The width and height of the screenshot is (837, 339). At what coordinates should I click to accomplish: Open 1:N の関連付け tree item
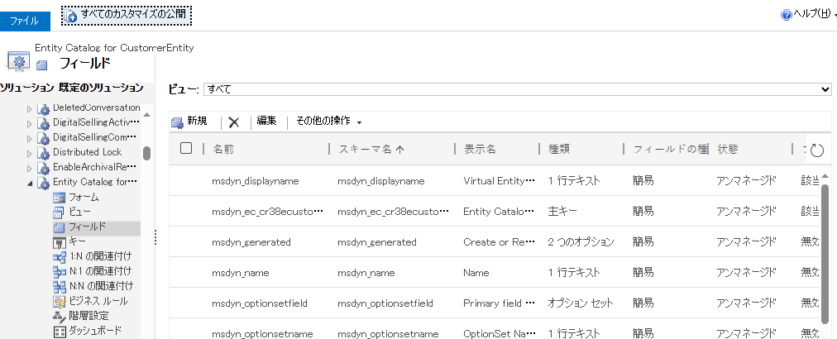100,256
